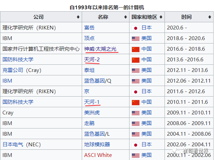Image resolution: width=215 pixels, height=160 pixels.
Task: Click Japan flag in 地球模拟器 row
Action: pos(136,145)
